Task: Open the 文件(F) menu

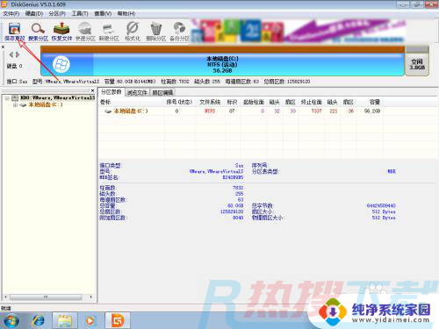Action: (x=11, y=13)
